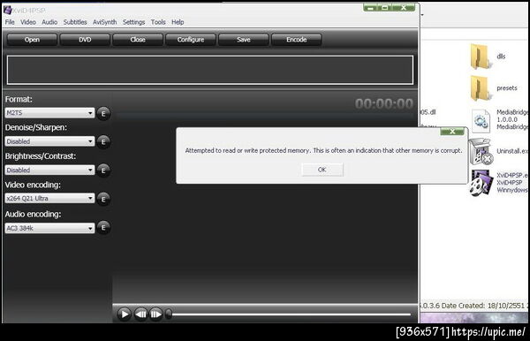Click E button beside Denoise/Sharpen
Image resolution: width=530 pixels, height=341 pixels.
click(103, 141)
